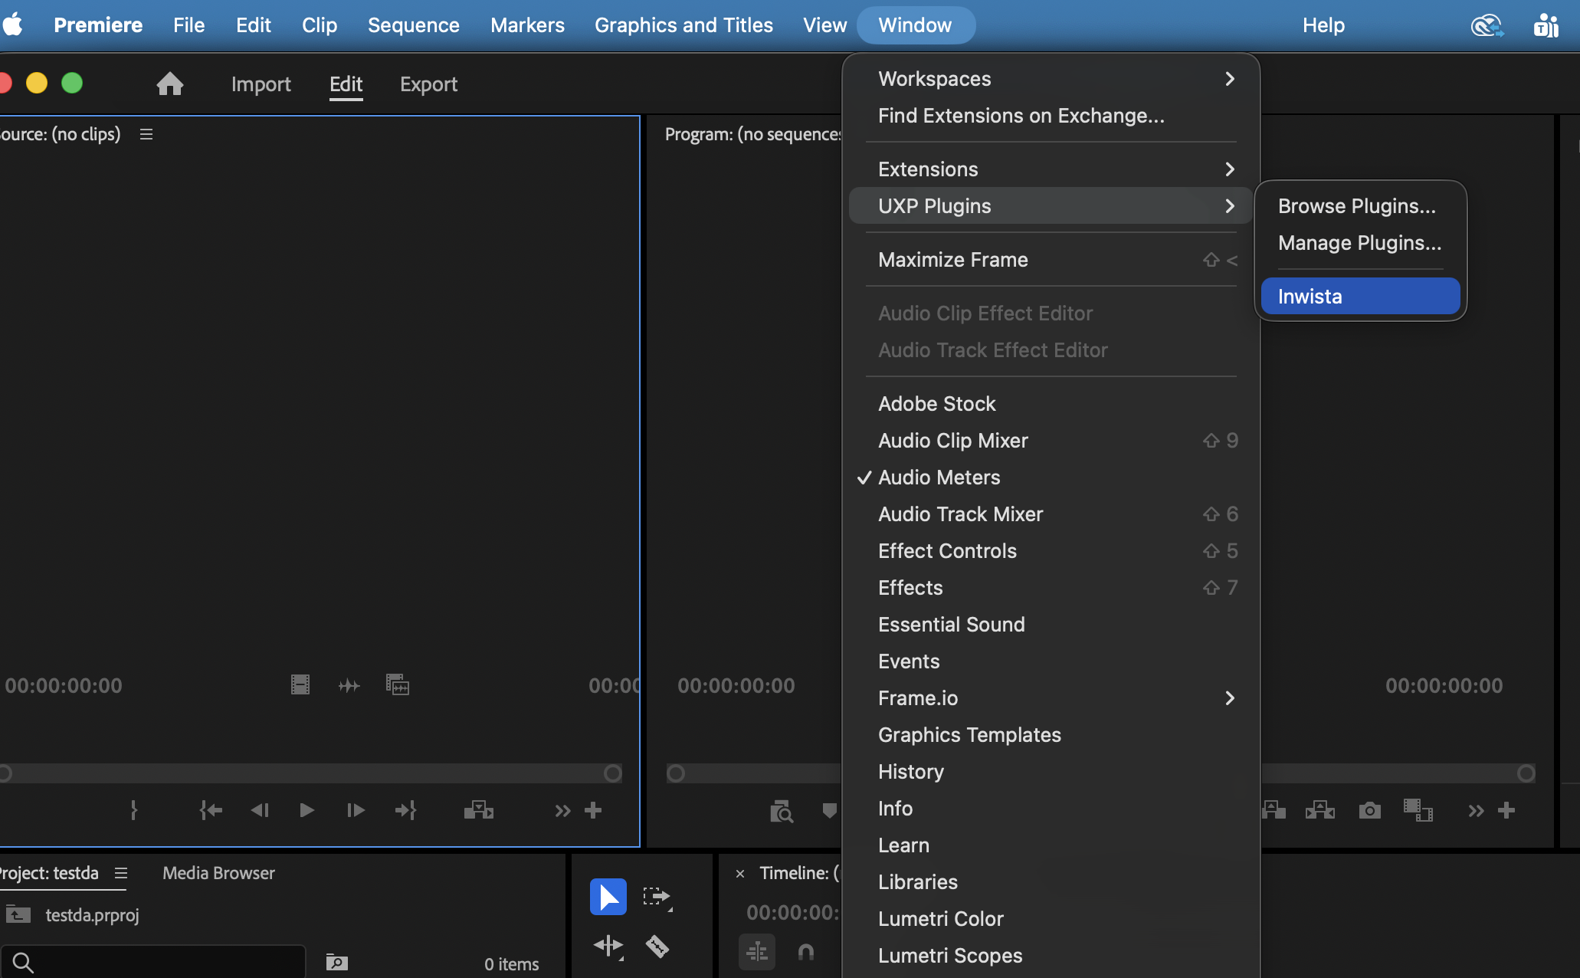Click Source monitor zoom scroll bar
The height and width of the screenshot is (978, 1580).
click(310, 773)
